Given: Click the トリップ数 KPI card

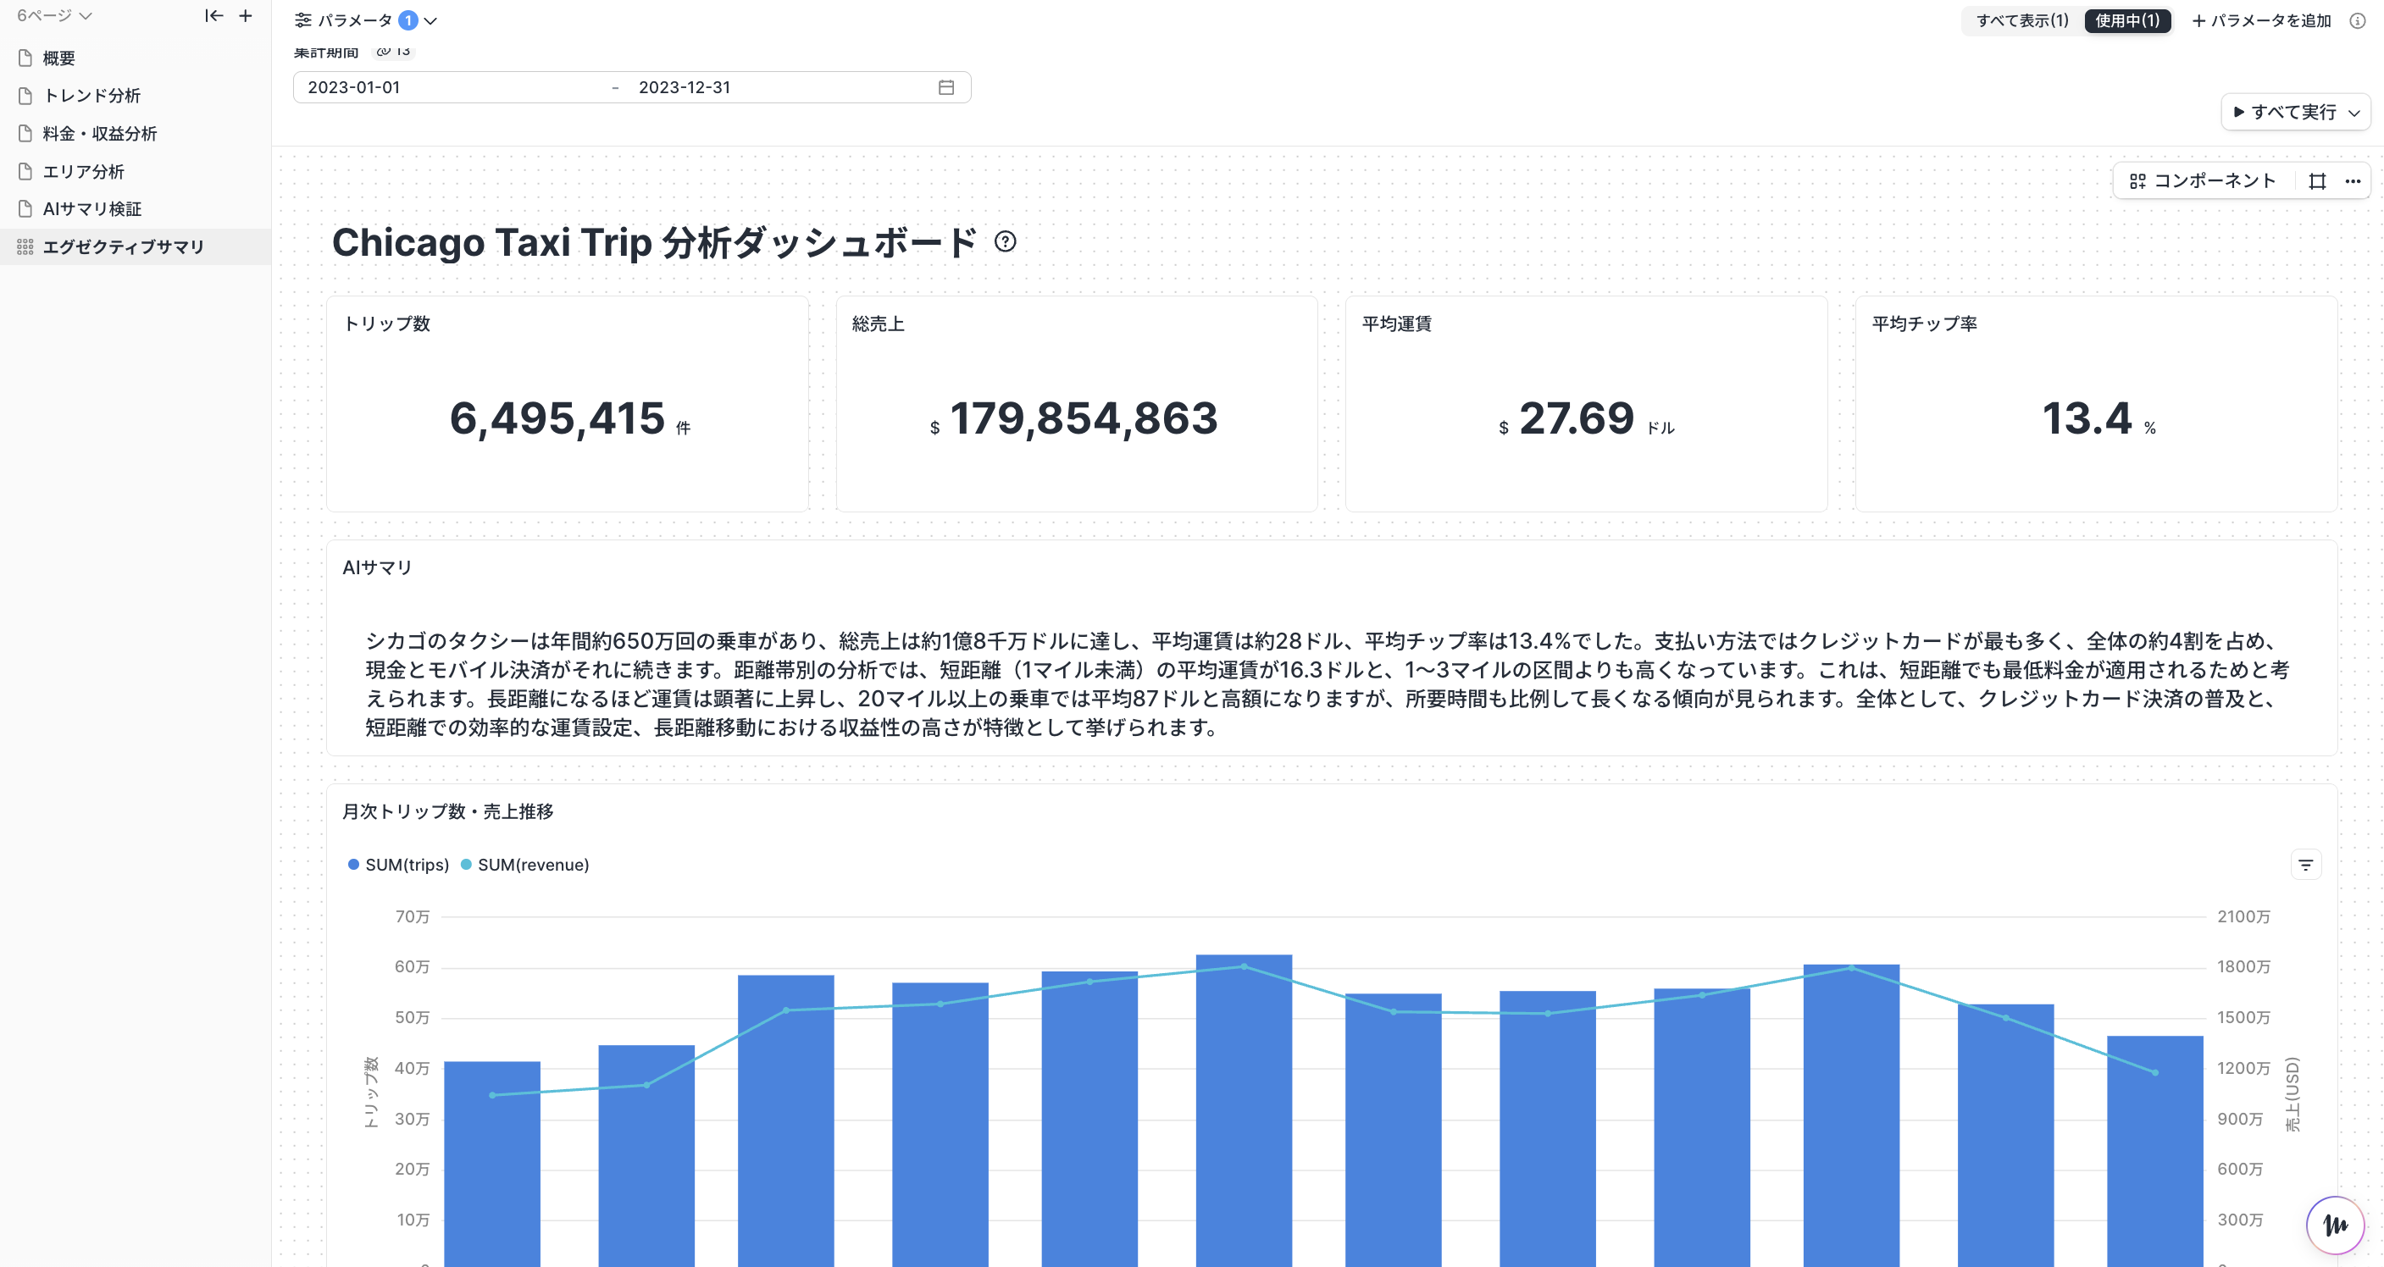Looking at the screenshot, I should point(568,403).
